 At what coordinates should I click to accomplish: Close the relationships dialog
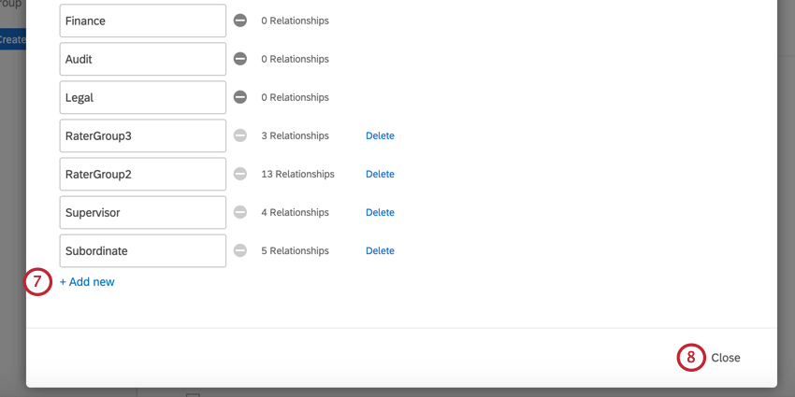[x=725, y=358]
